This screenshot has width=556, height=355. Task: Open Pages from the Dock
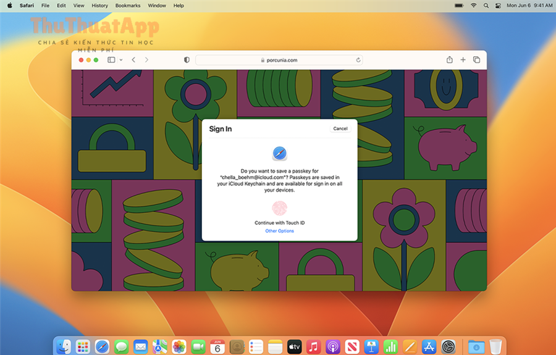tap(410, 346)
